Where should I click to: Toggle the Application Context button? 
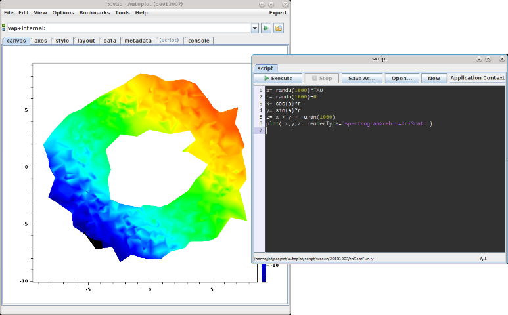pyautogui.click(x=477, y=78)
